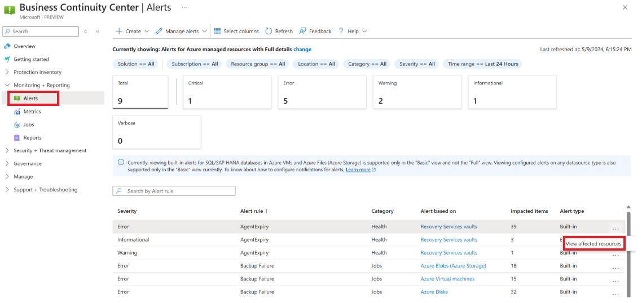The height and width of the screenshot is (303, 642).
Task: Expand the Create dropdown
Action: (133, 32)
